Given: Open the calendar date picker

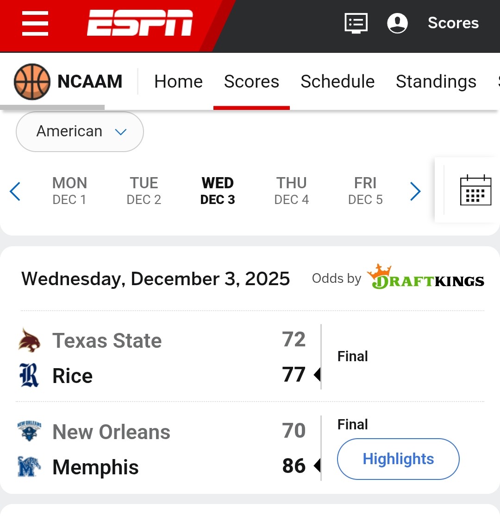Looking at the screenshot, I should click(x=475, y=190).
